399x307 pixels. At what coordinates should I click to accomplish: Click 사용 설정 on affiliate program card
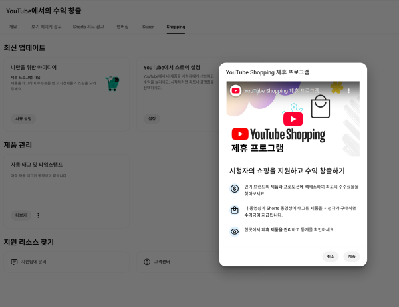[23, 118]
